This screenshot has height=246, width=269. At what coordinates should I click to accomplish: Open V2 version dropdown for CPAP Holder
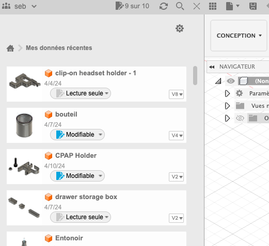pos(176,177)
